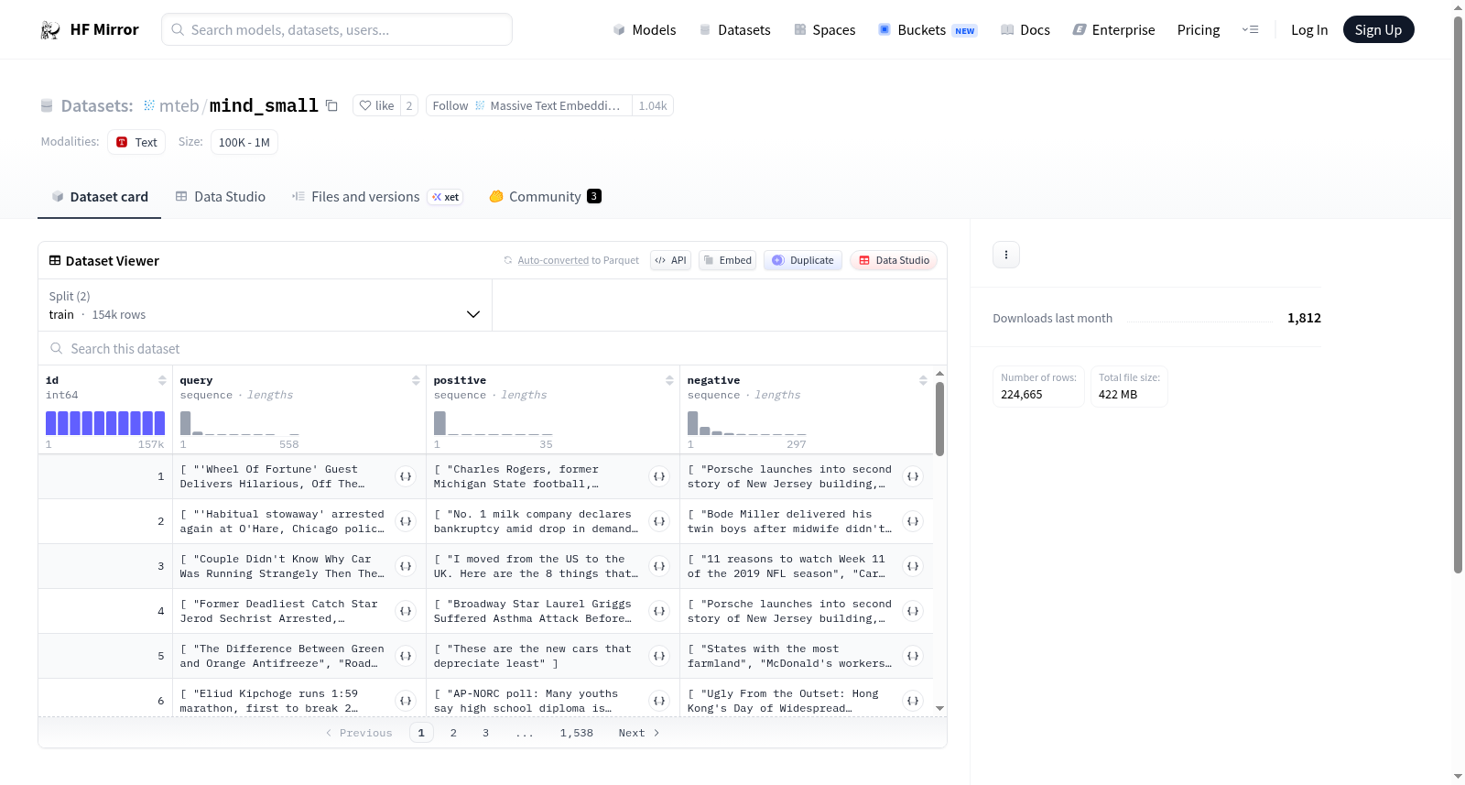Expand positive cell JSON in row 6

[659, 701]
